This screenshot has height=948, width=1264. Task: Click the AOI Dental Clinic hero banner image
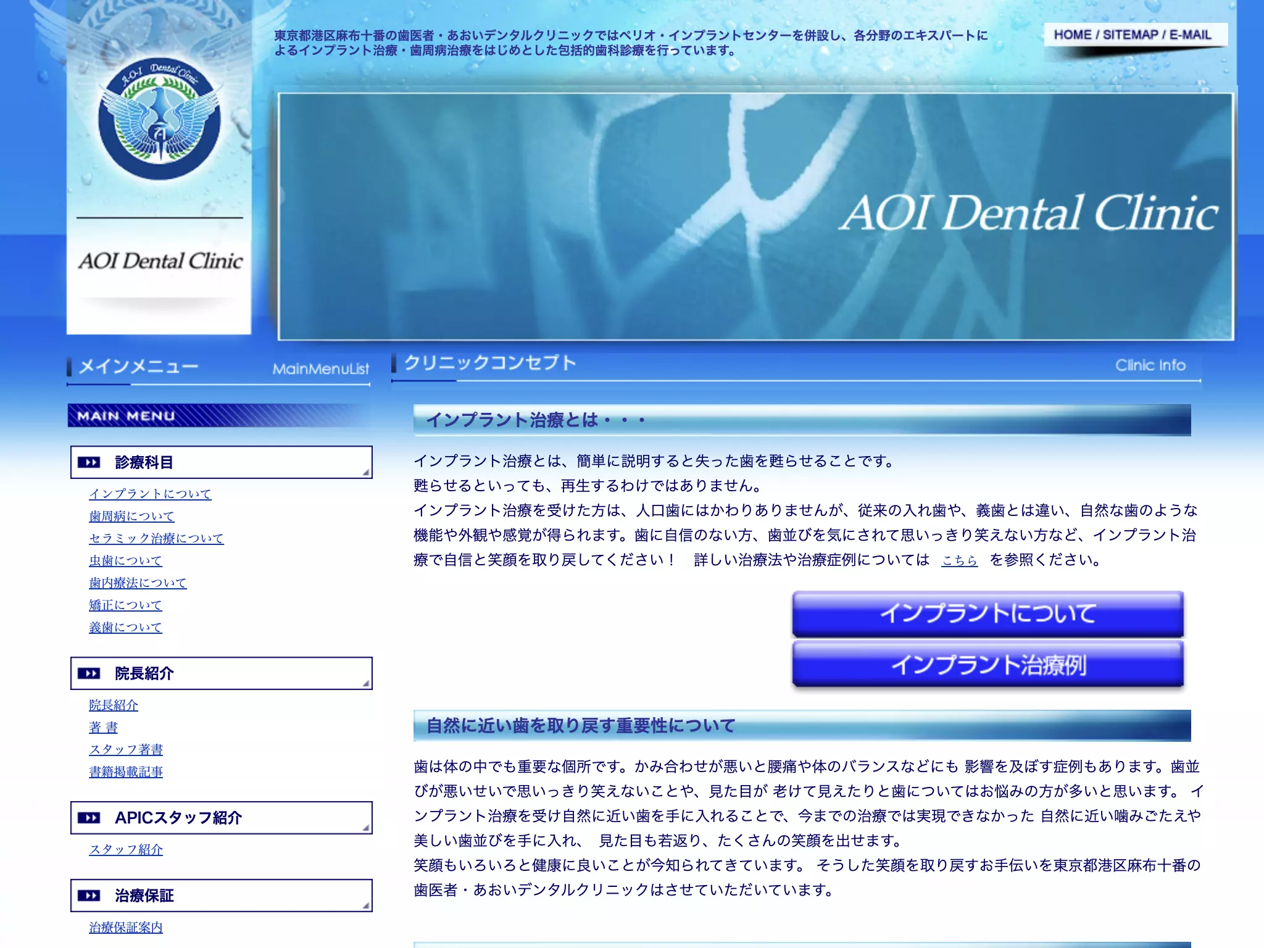click(755, 216)
